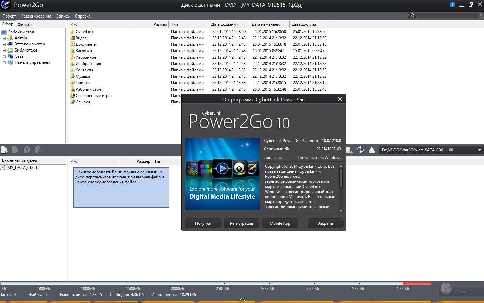Click the refresh drive icon

(360, 150)
